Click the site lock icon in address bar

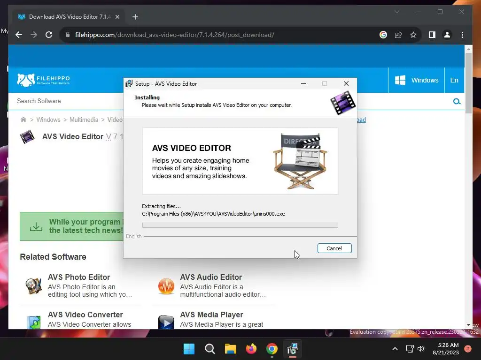point(68,35)
